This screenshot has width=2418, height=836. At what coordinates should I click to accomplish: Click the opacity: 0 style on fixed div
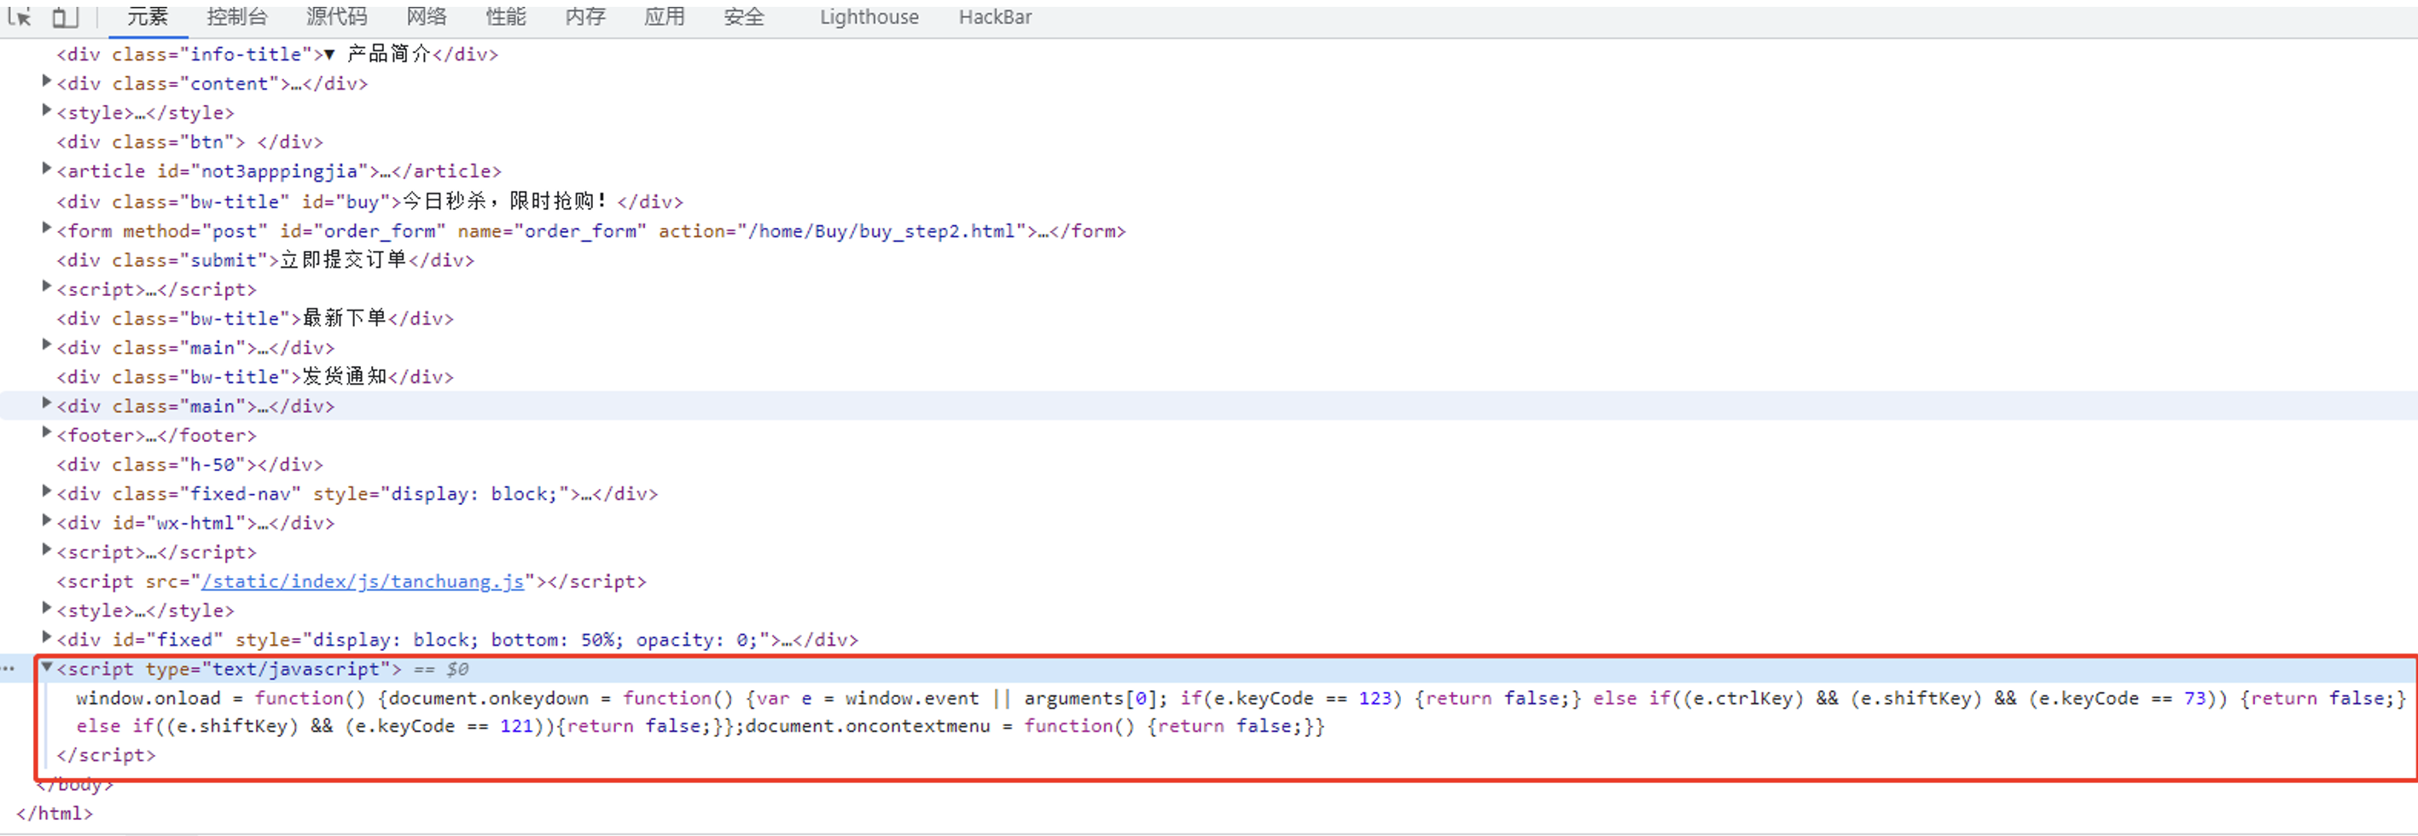[x=695, y=640]
